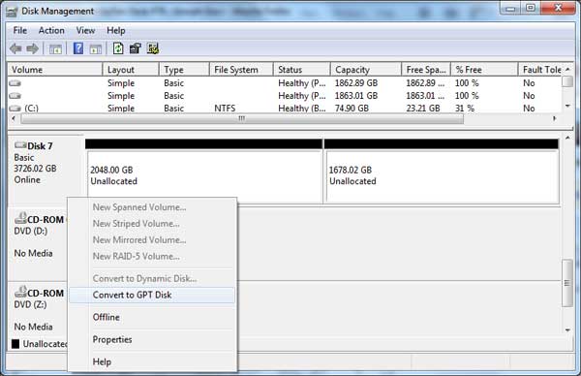Sort by the Type column header
The image size is (581, 376).
tap(184, 70)
